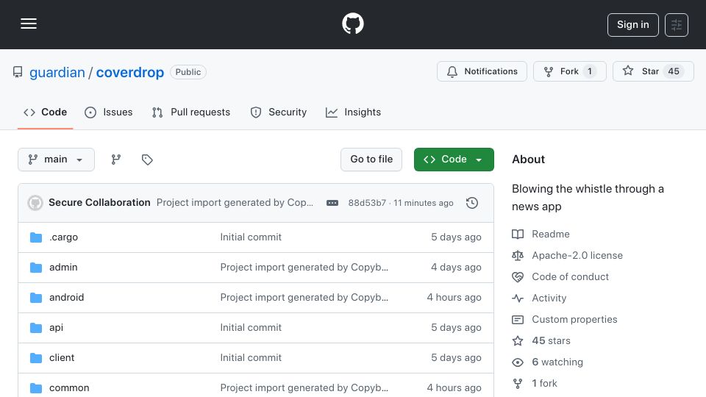
Task: Open the api folder
Action: tap(57, 328)
